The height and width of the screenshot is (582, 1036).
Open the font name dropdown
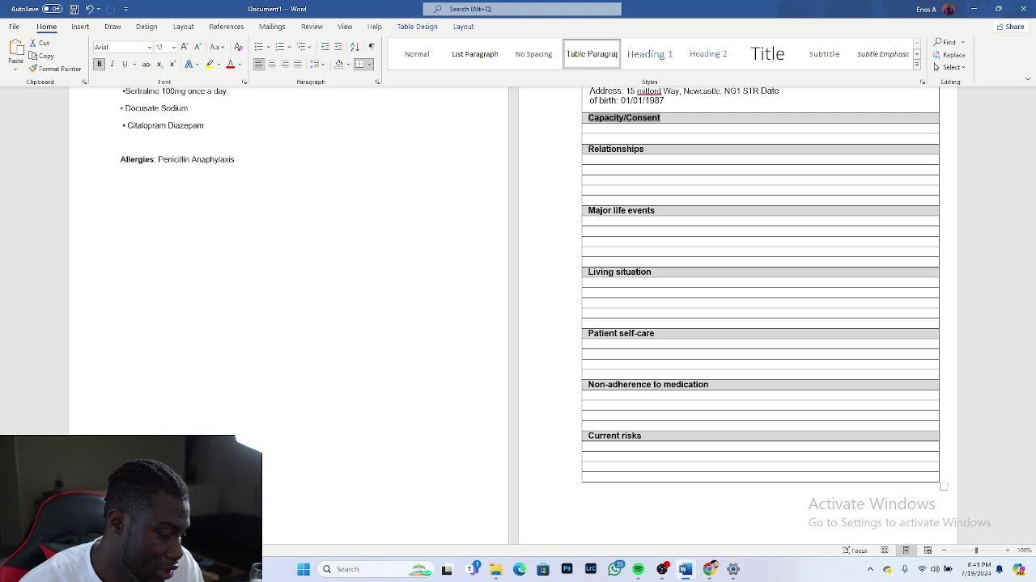[149, 47]
